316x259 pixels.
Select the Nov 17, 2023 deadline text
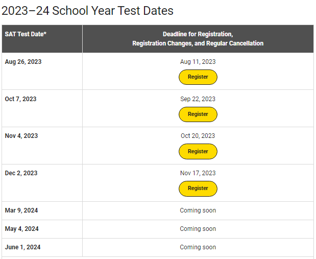coord(198,173)
